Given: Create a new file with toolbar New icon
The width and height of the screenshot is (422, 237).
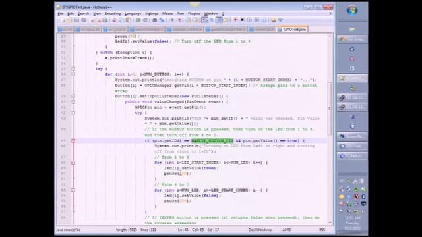Looking at the screenshot, I should [x=63, y=20].
